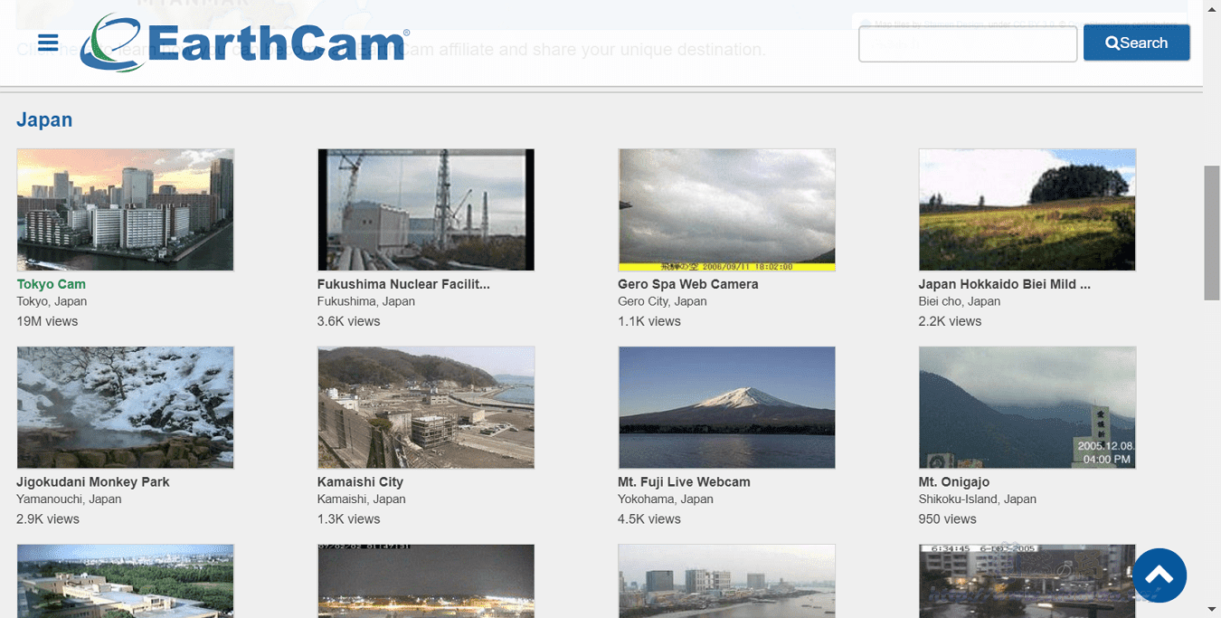The width and height of the screenshot is (1221, 618).
Task: Click the Tokyo Cam title link
Action: [x=51, y=284]
